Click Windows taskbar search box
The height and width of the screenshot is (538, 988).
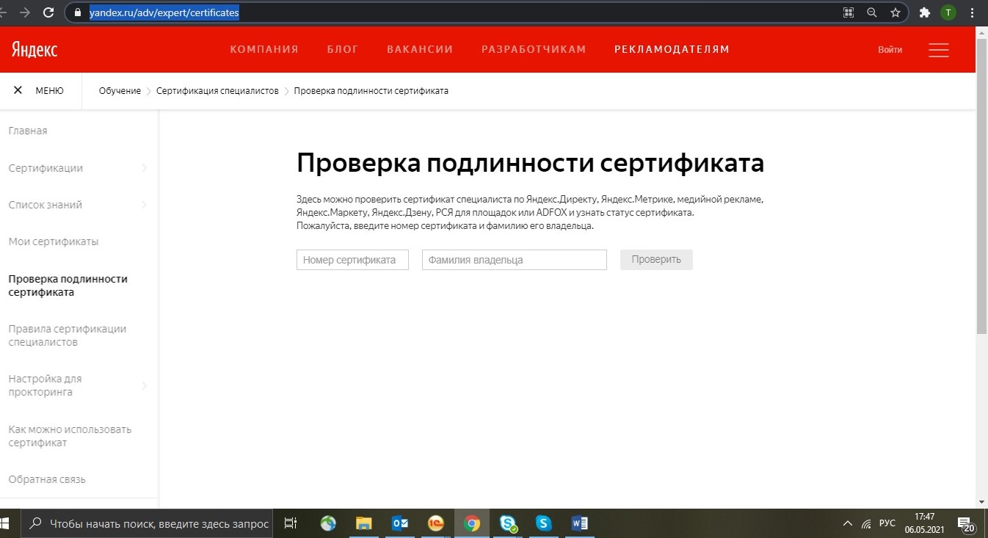(x=145, y=523)
